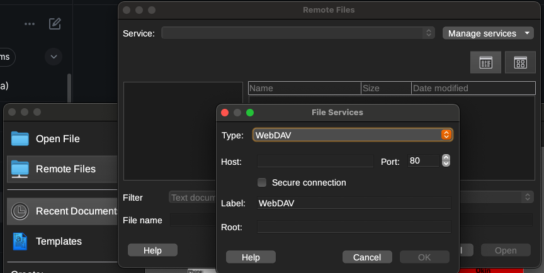Click the circular chevron-down expander
This screenshot has width=544, height=273.
pyautogui.click(x=54, y=57)
